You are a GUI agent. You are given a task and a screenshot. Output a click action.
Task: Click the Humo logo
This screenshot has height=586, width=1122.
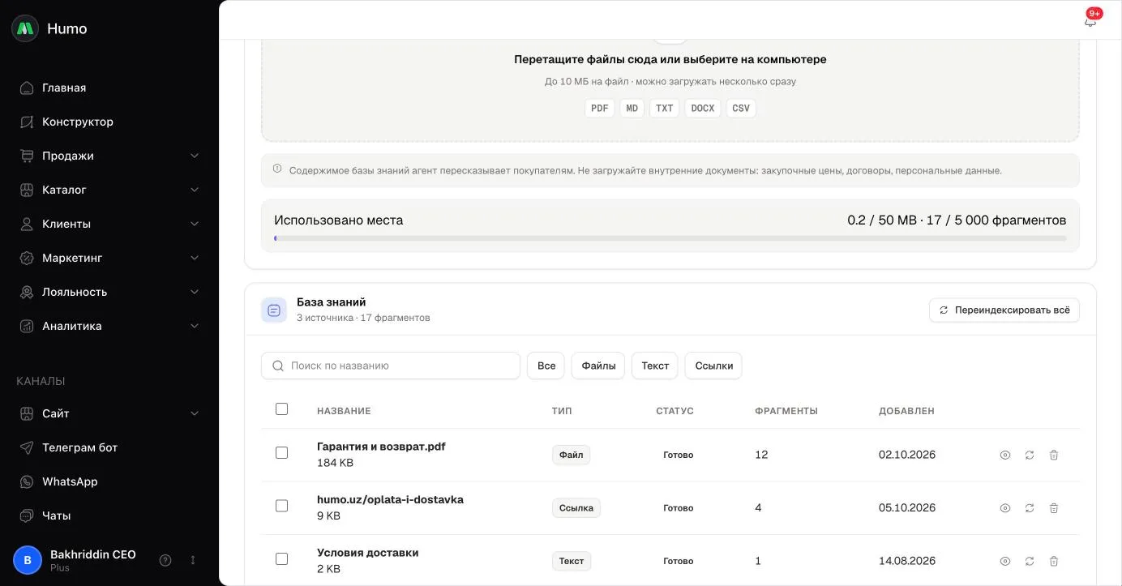(x=25, y=28)
